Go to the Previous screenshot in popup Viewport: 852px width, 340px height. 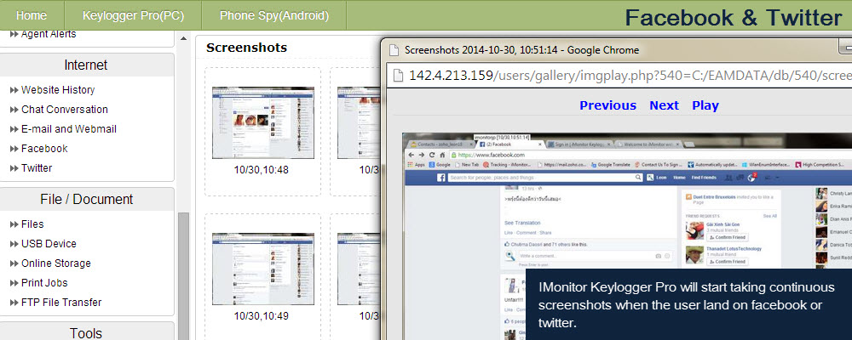coord(607,105)
